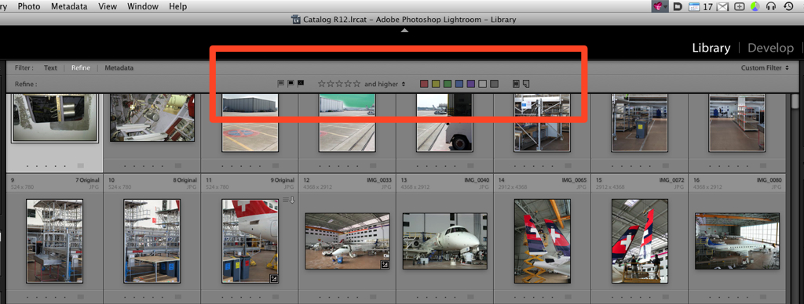This screenshot has width=804, height=304.
Task: Select thumbnail 10 labeled 8 Original
Action: tap(152, 241)
